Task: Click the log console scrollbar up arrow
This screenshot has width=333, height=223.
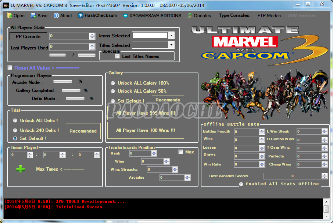Action: (326, 202)
